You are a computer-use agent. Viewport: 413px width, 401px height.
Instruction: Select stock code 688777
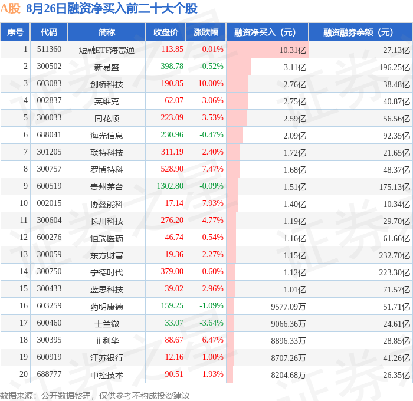[x=49, y=374]
